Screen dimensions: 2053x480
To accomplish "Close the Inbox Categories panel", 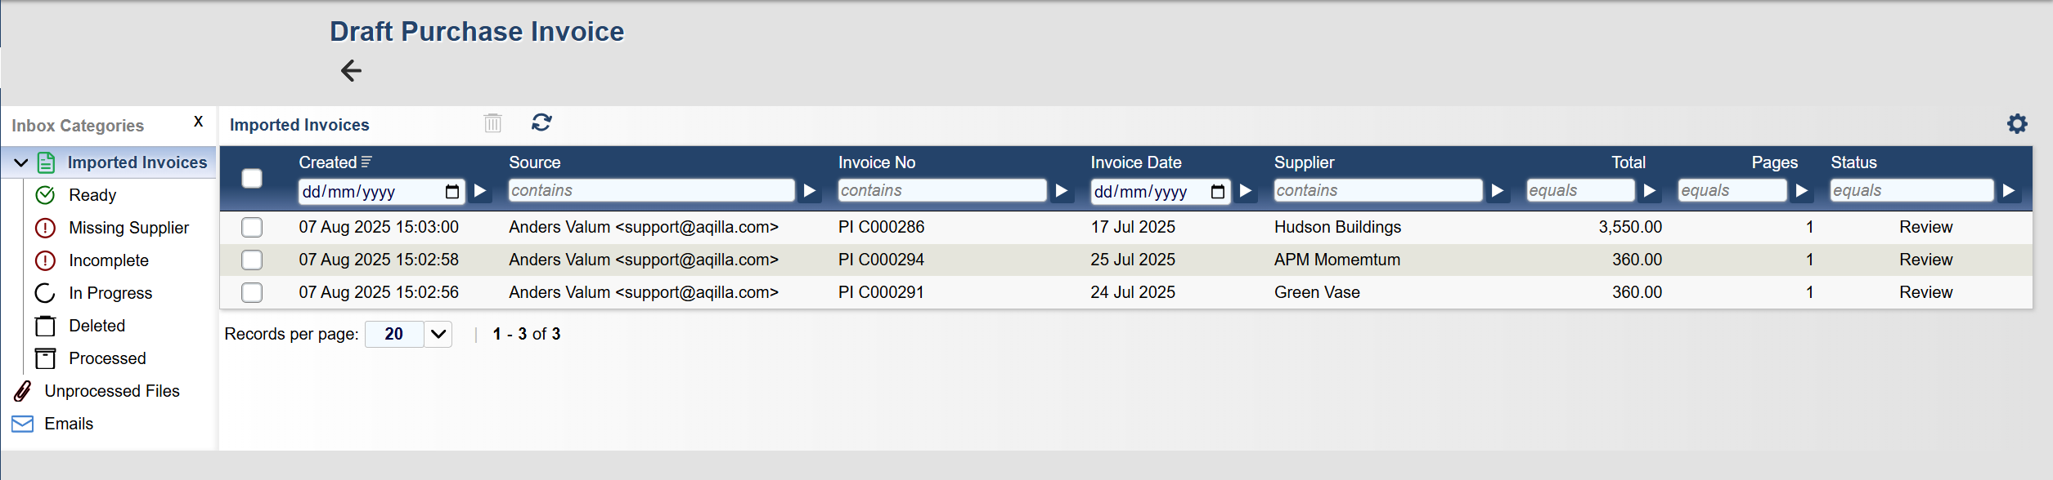I will [198, 122].
